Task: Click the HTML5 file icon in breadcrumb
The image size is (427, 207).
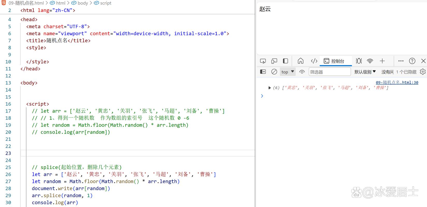Action: pyautogui.click(x=4, y=3)
